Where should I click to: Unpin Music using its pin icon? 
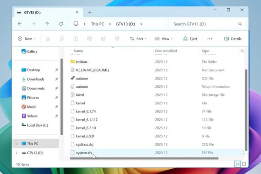pyautogui.click(x=57, y=107)
